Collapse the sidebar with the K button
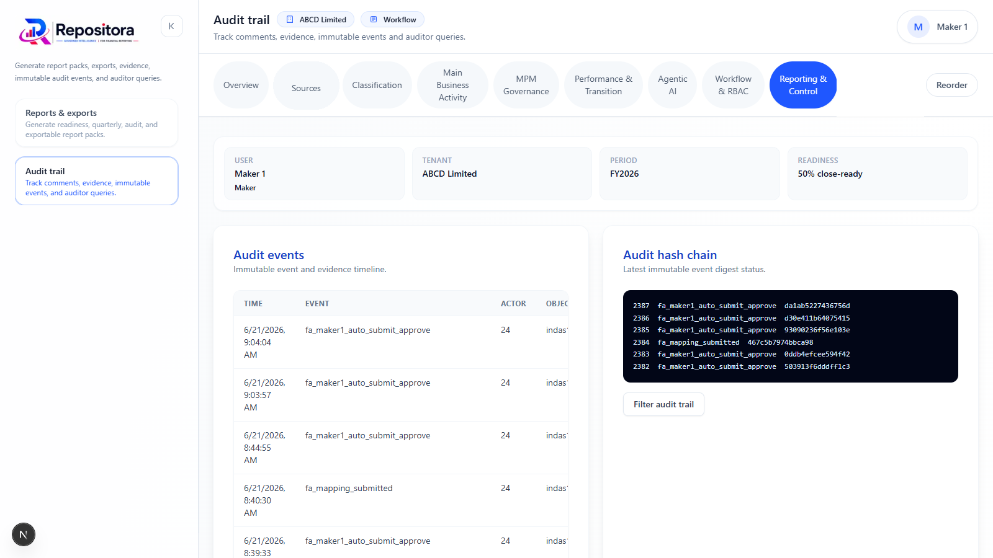The height and width of the screenshot is (558, 993). (x=172, y=26)
